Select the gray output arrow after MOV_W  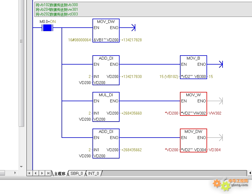221,101
